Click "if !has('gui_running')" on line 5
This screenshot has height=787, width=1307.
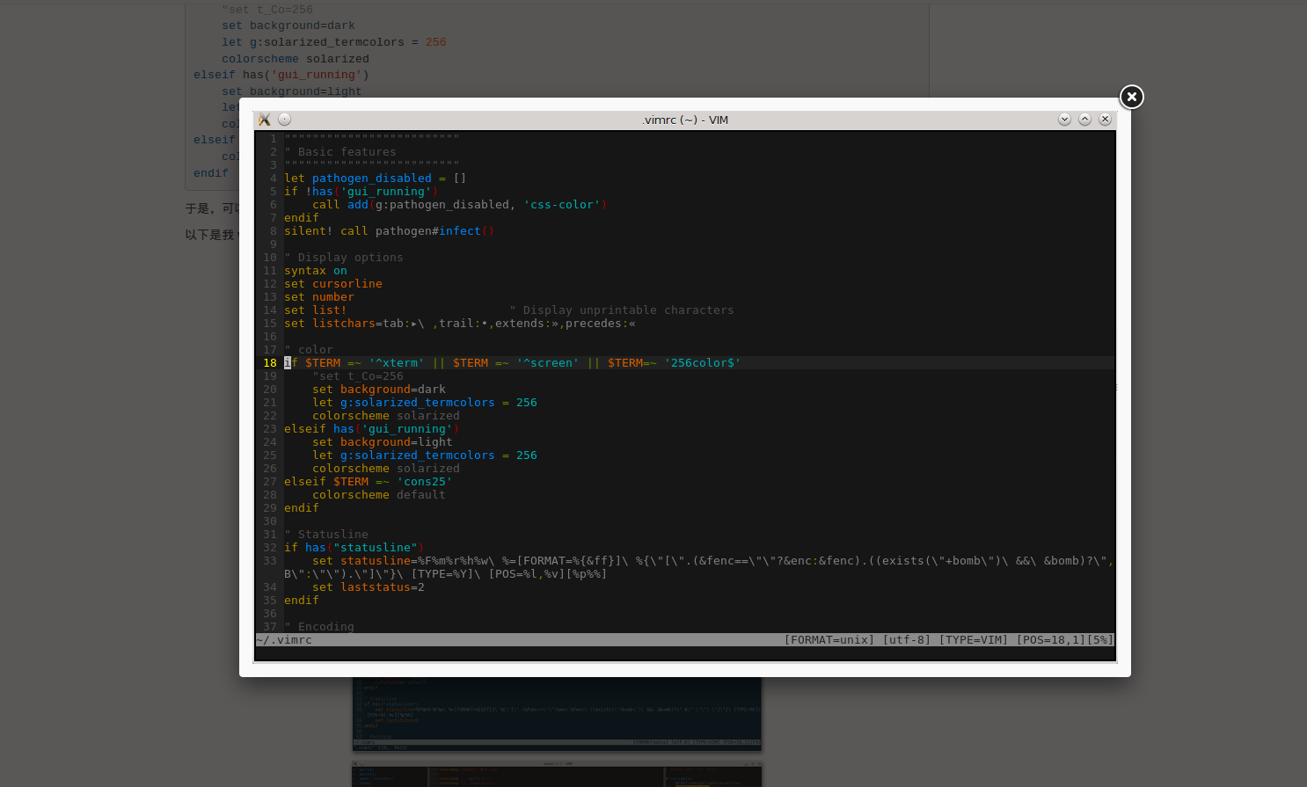coord(361,192)
